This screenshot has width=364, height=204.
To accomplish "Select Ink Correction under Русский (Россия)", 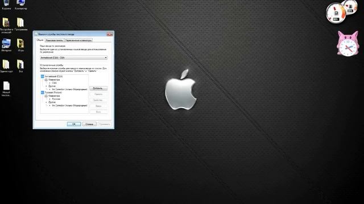I will [69, 105].
